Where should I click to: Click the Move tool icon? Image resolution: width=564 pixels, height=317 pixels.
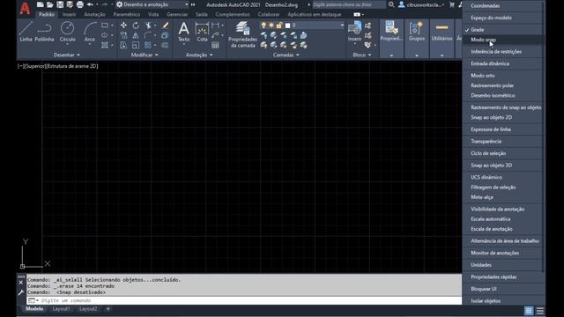coord(123,26)
